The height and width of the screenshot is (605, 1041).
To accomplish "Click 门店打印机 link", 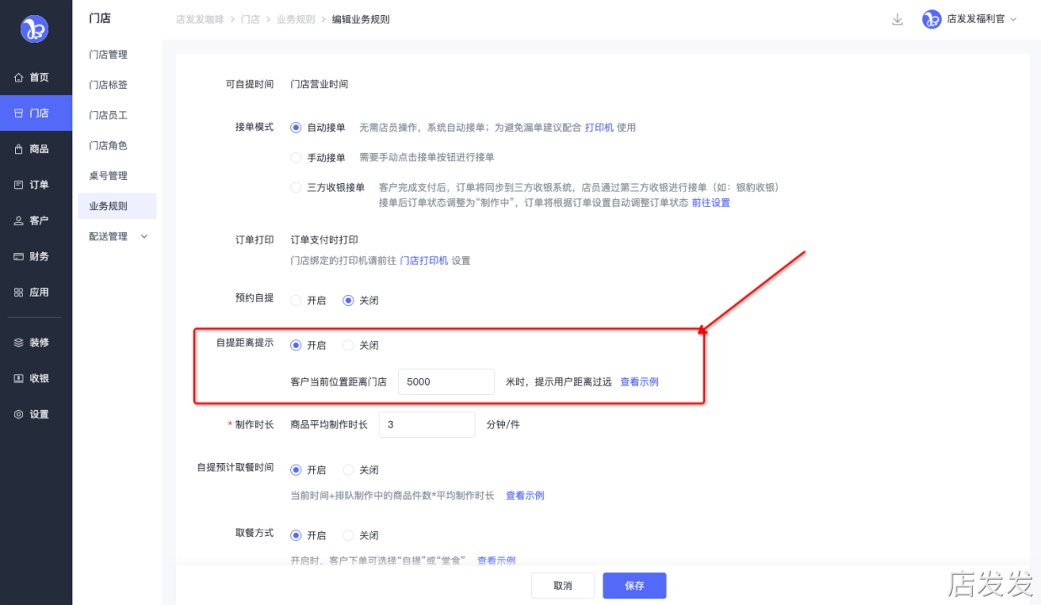I will pos(424,260).
